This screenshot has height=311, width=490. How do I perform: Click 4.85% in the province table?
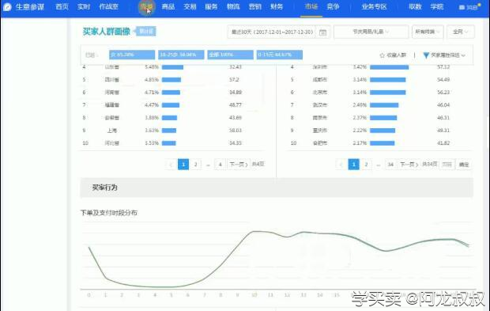tap(152, 79)
